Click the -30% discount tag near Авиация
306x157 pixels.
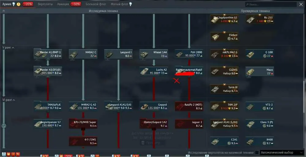point(76,4)
